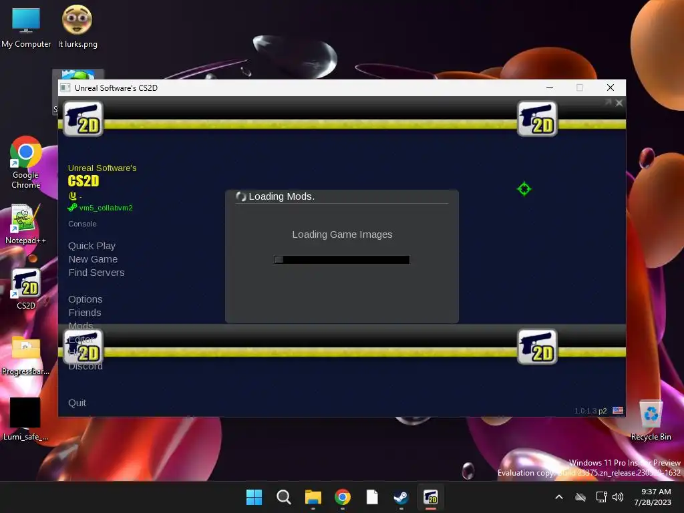Click the CS2D taskbar button

pos(431,497)
